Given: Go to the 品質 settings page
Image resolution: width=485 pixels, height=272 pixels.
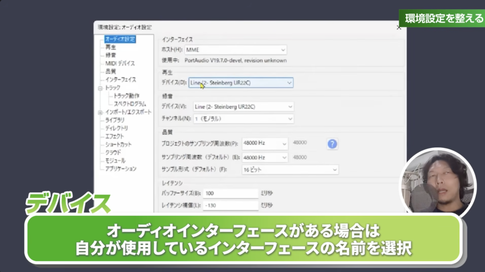Looking at the screenshot, I should coord(110,72).
